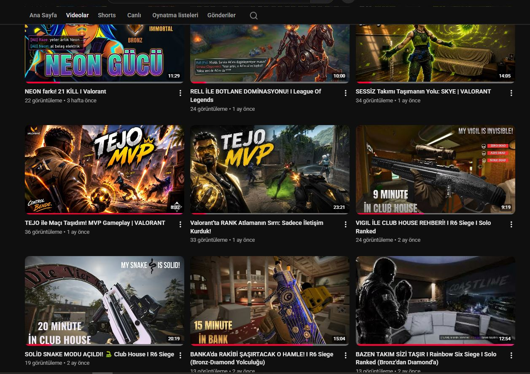Image resolution: width=530 pixels, height=374 pixels.
Task: Click the 33 görüntüleme • 1 ay önce text
Action: pos(223,240)
